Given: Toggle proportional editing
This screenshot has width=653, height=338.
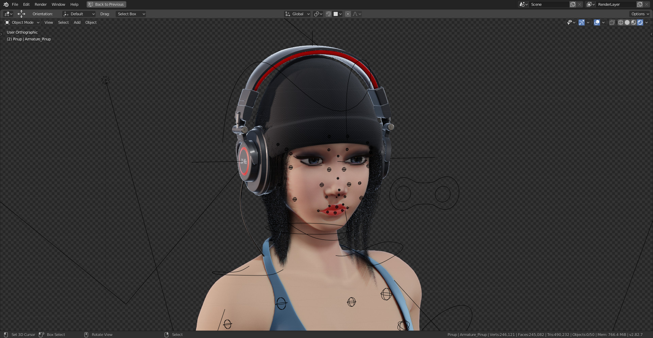Looking at the screenshot, I should (348, 14).
